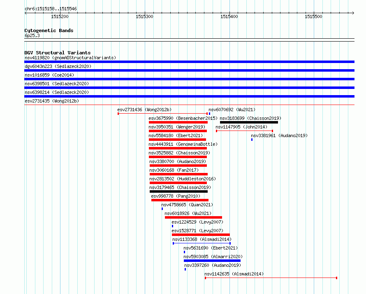Click the black bar under nsv3179465

(178, 191)
